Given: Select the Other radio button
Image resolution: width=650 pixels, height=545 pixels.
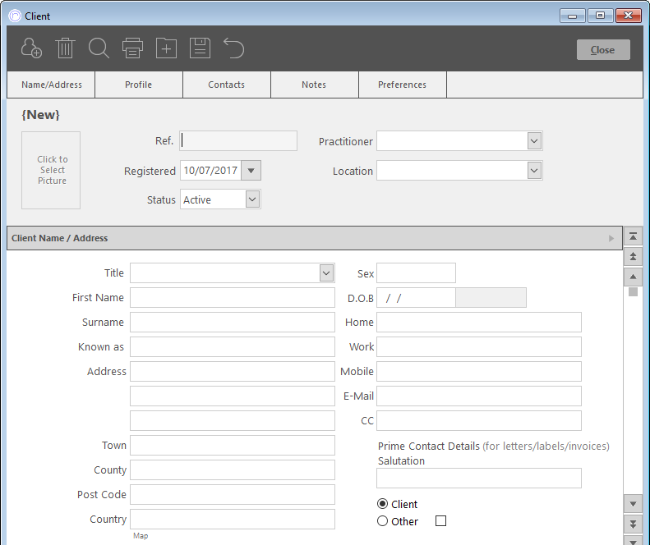Looking at the screenshot, I should pyautogui.click(x=382, y=521).
